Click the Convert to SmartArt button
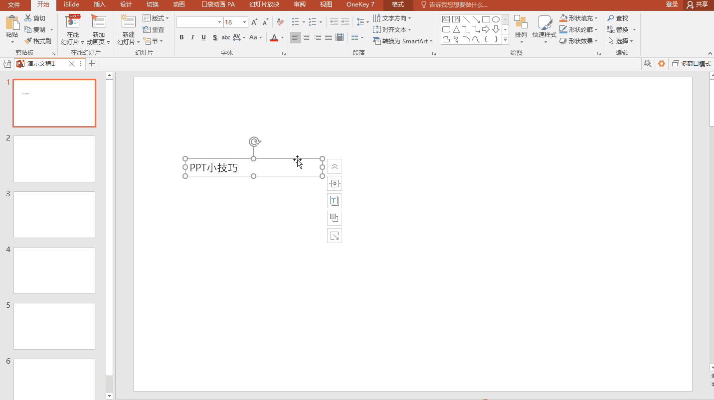 pos(403,41)
